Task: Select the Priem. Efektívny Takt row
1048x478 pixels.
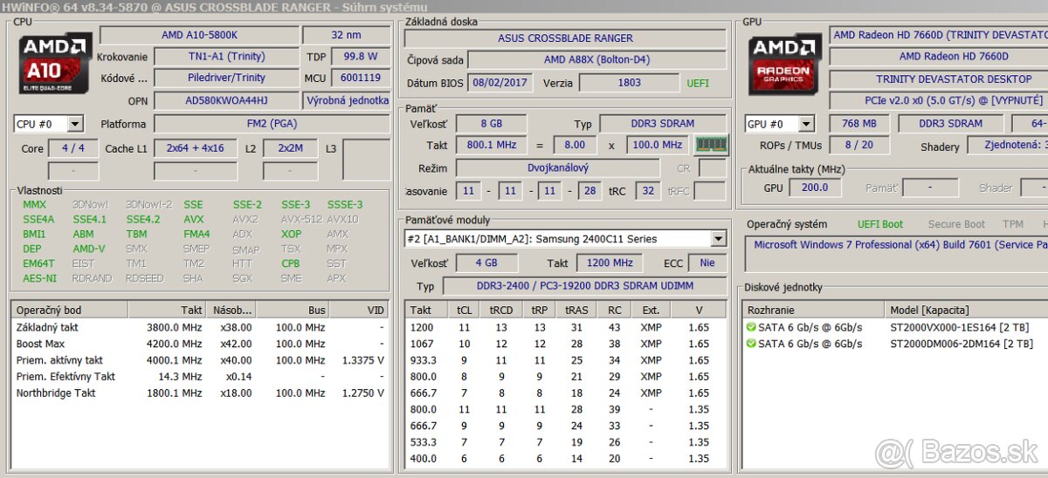Action: [200, 377]
